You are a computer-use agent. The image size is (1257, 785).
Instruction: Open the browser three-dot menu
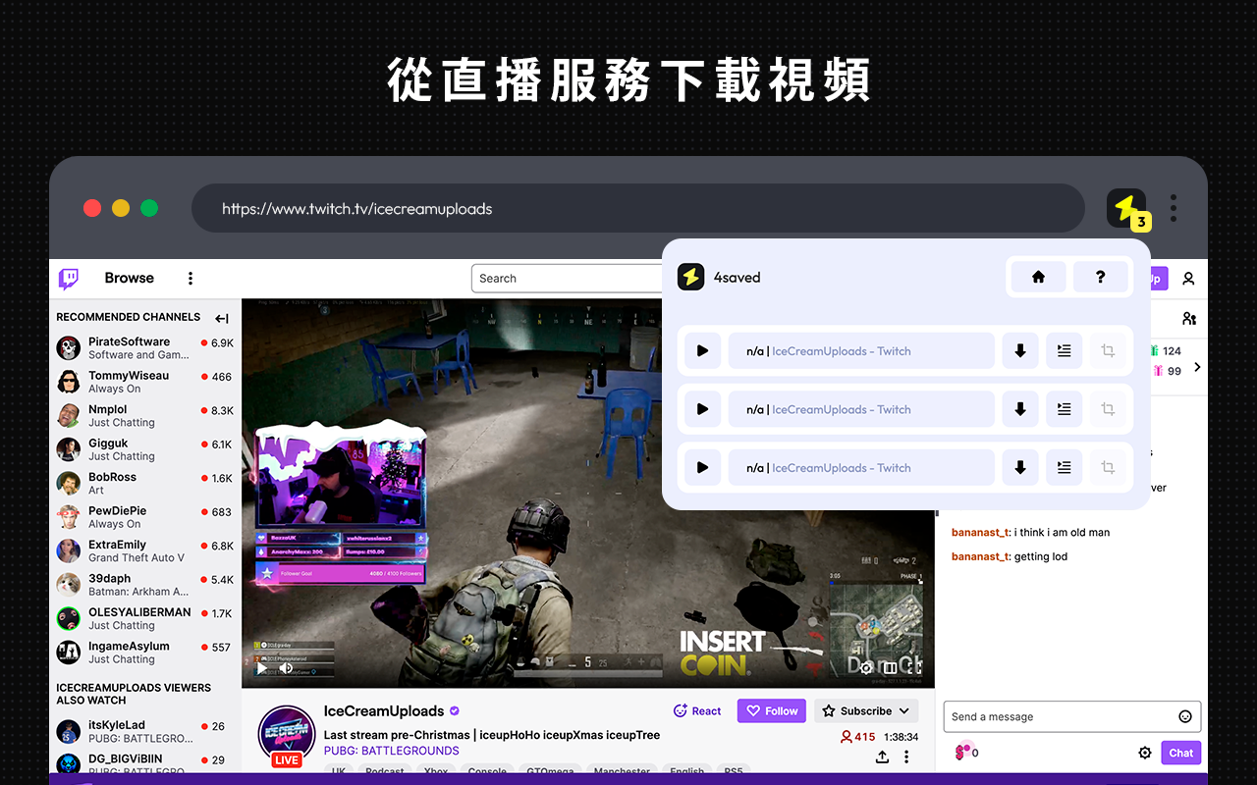click(x=1174, y=208)
